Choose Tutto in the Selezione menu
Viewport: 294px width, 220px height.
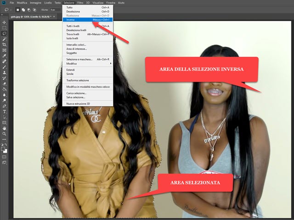tap(88, 7)
